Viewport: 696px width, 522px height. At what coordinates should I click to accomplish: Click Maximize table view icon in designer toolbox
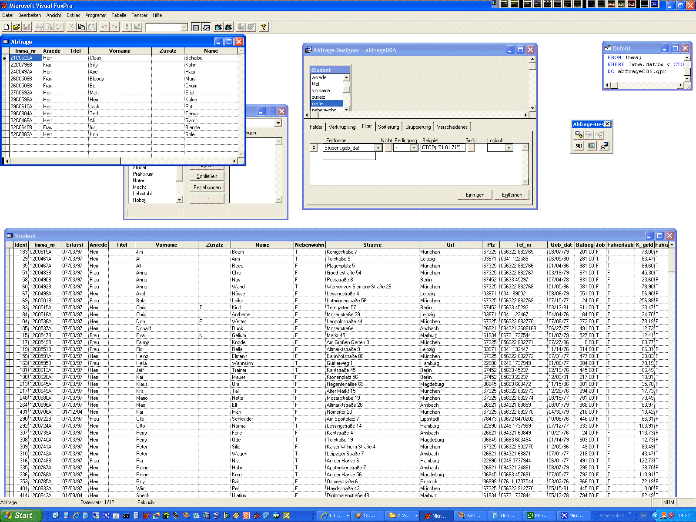point(592,146)
